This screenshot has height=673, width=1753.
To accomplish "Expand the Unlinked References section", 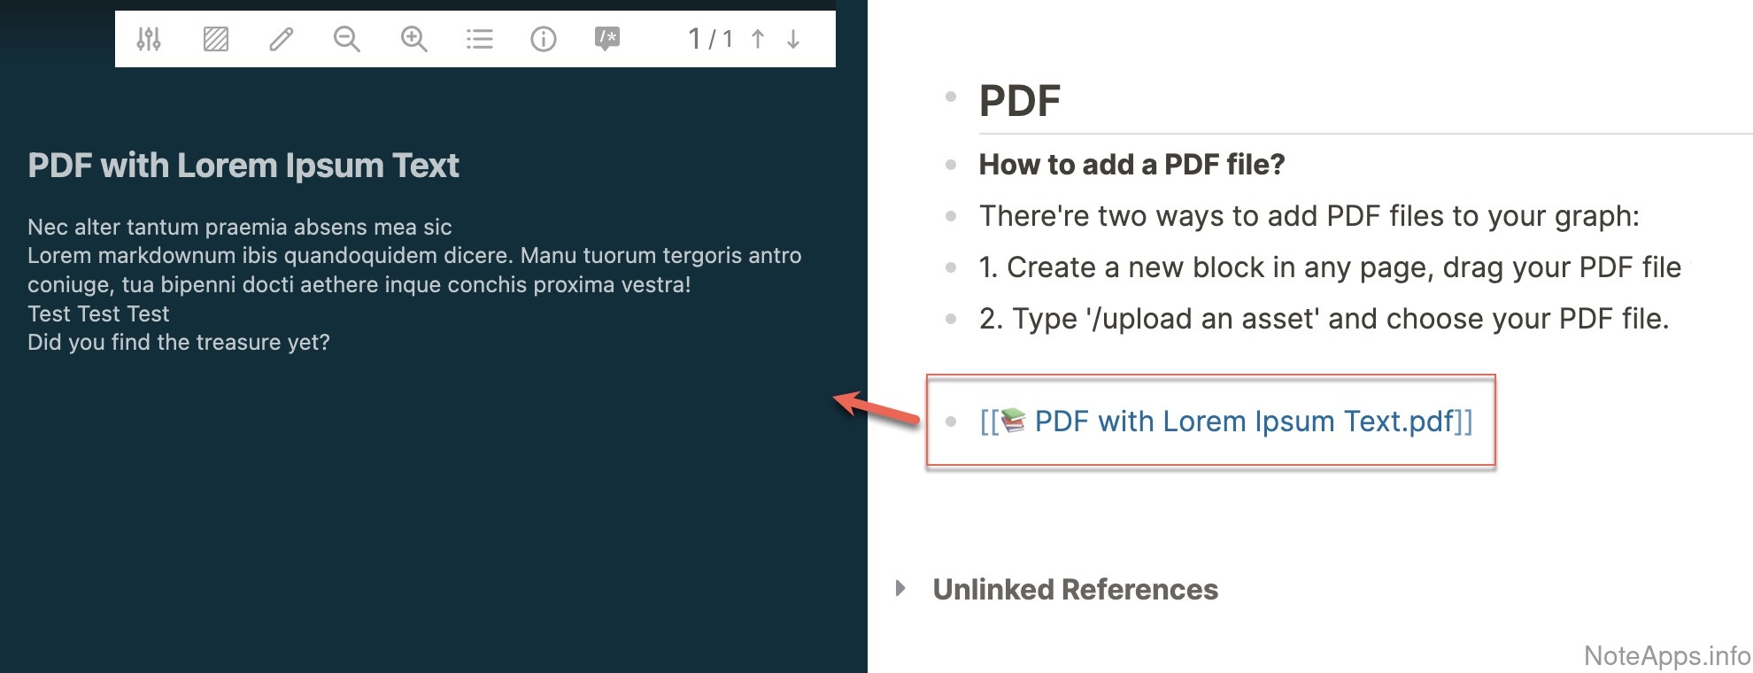I will (900, 588).
